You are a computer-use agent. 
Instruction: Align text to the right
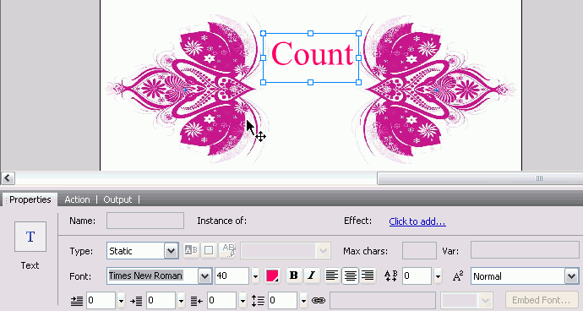368,276
